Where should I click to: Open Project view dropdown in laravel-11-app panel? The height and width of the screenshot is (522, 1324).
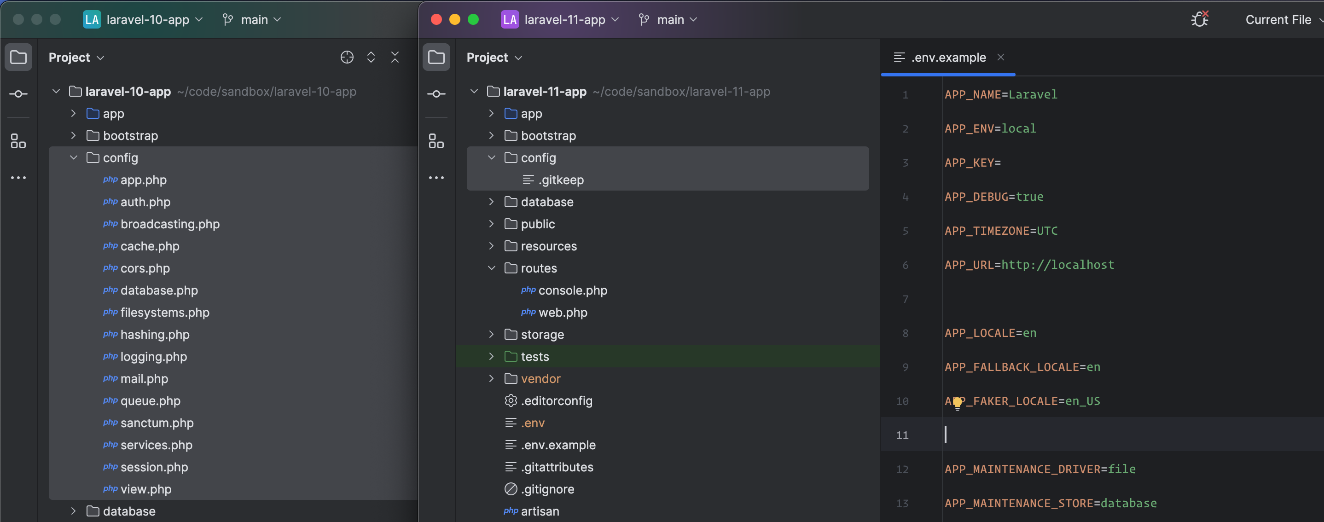tap(494, 58)
